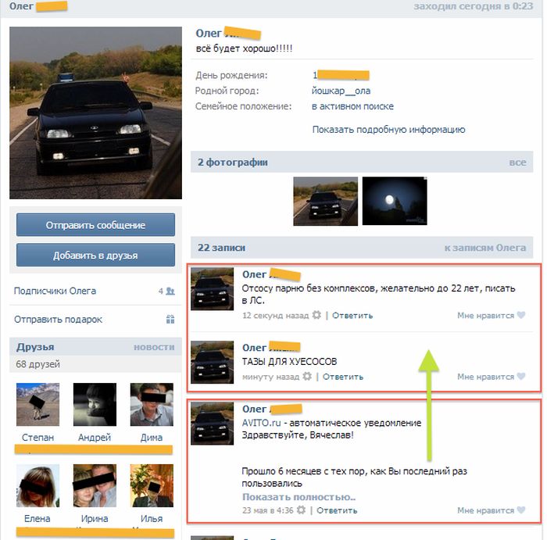The image size is (547, 540).
Task: Like the AVITO.ru notification post
Action: tap(521, 510)
